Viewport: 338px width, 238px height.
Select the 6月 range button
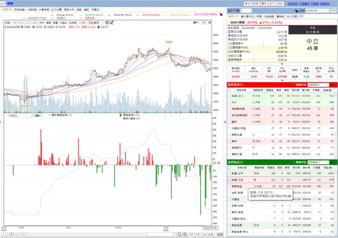point(197,234)
